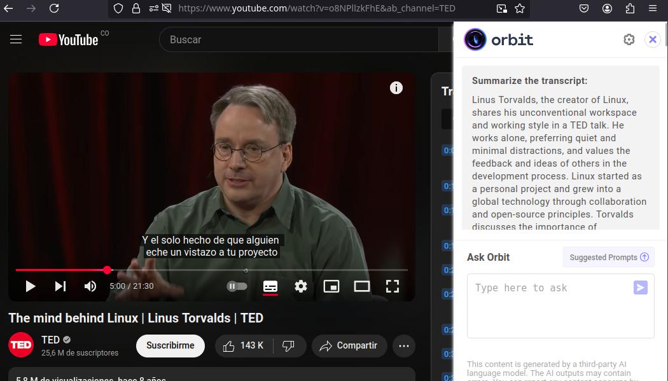
Task: Click the Ask Orbit label
Action: [488, 257]
